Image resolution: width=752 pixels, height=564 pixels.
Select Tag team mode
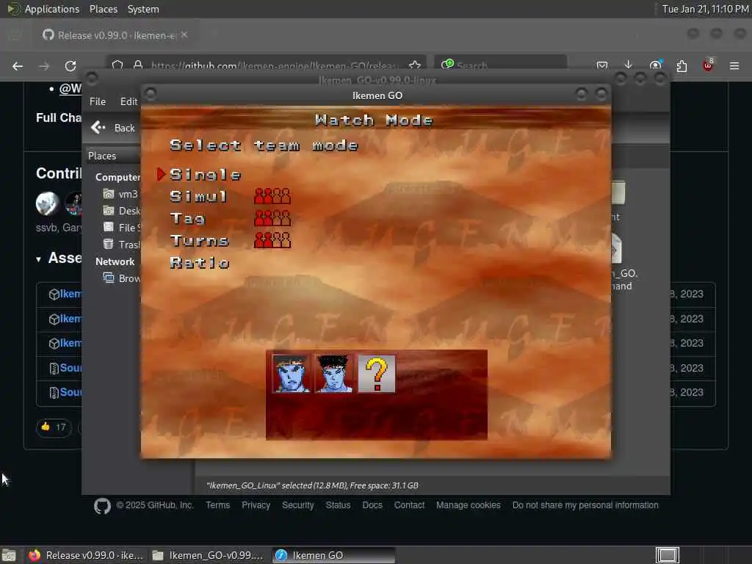click(187, 218)
